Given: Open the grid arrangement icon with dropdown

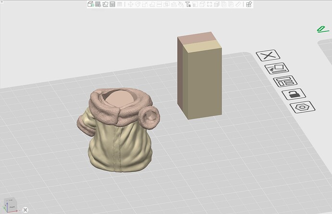Looking at the screenshot, I should point(98,4).
